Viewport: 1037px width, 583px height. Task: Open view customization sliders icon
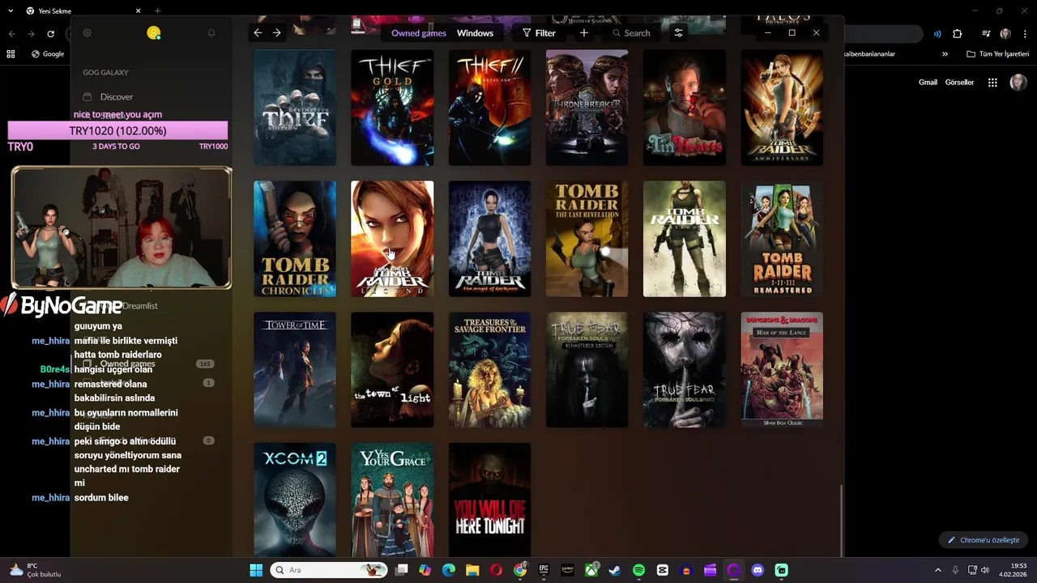pos(679,33)
